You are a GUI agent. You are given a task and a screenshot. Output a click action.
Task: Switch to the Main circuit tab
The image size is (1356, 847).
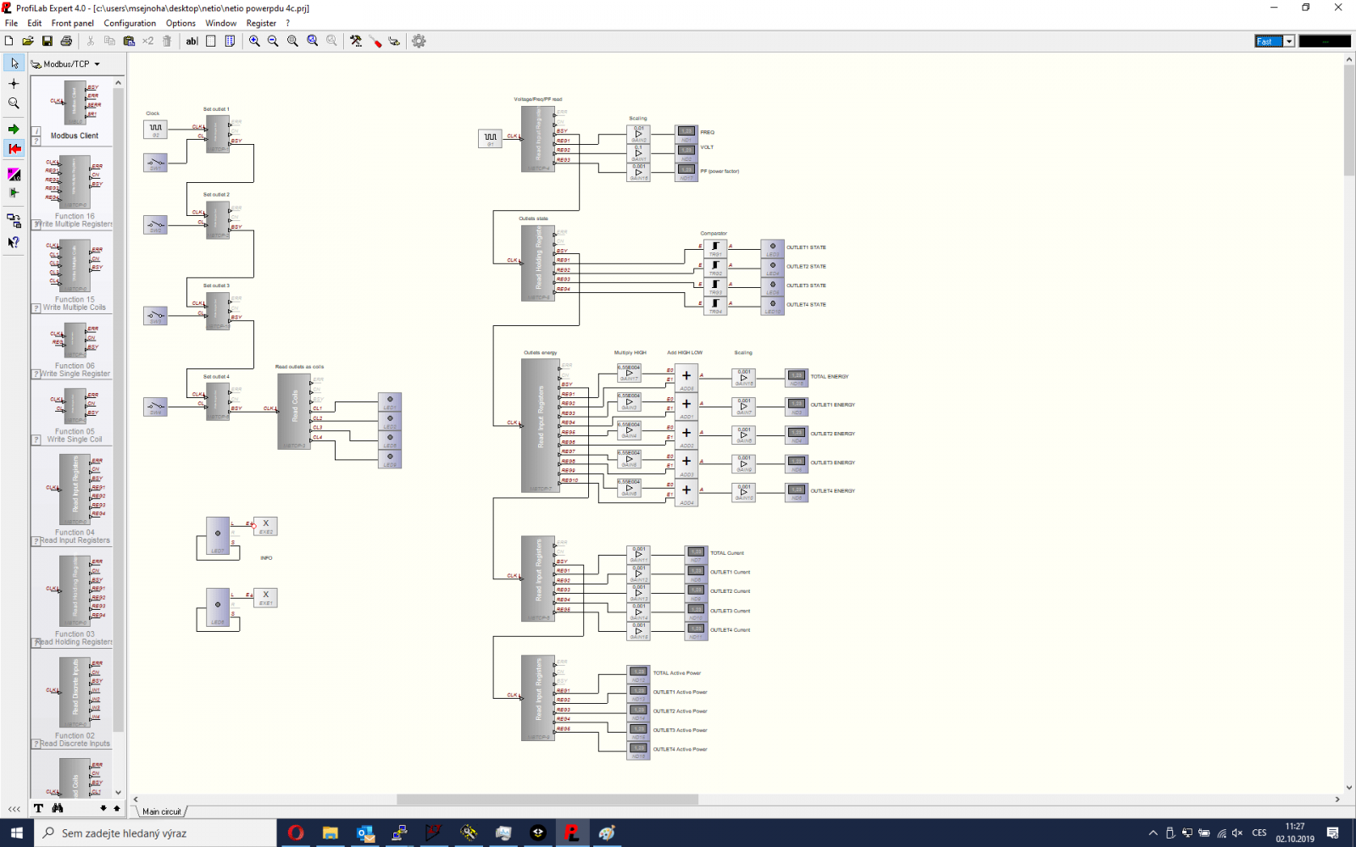pyautogui.click(x=161, y=811)
